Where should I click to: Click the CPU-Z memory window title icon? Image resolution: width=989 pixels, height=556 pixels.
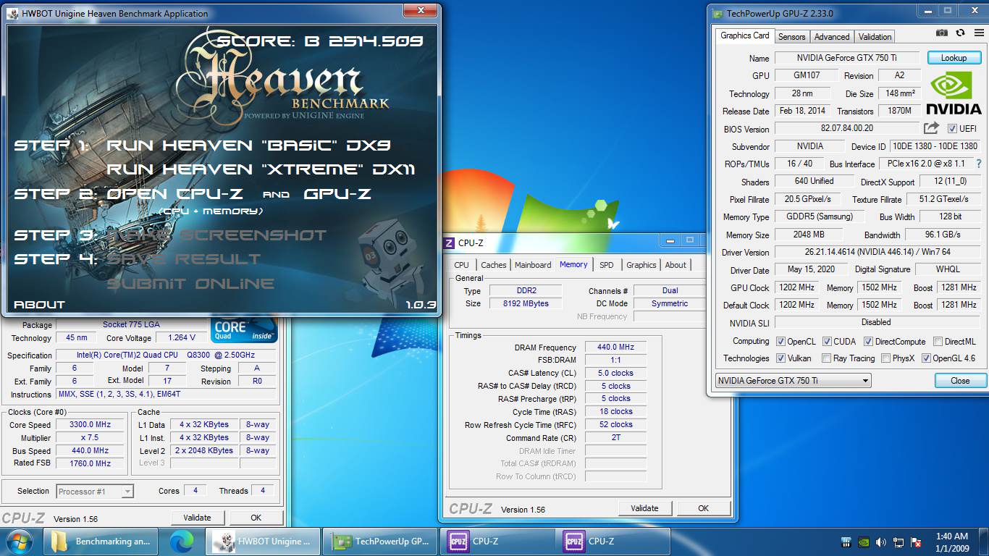coord(449,243)
